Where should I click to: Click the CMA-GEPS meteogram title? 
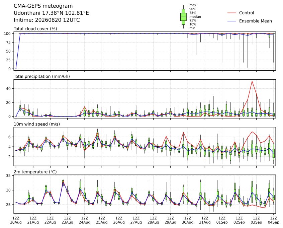pyautogui.click(x=43, y=6)
